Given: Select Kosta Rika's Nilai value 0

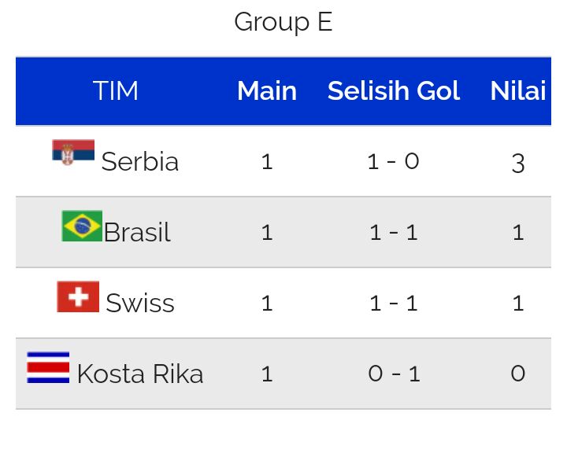Looking at the screenshot, I should click(x=518, y=374).
